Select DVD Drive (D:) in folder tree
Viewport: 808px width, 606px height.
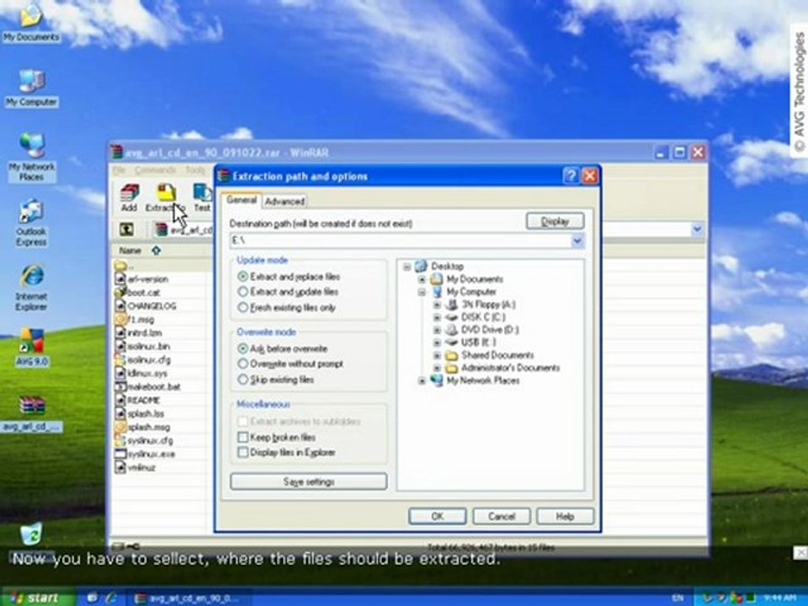(481, 329)
